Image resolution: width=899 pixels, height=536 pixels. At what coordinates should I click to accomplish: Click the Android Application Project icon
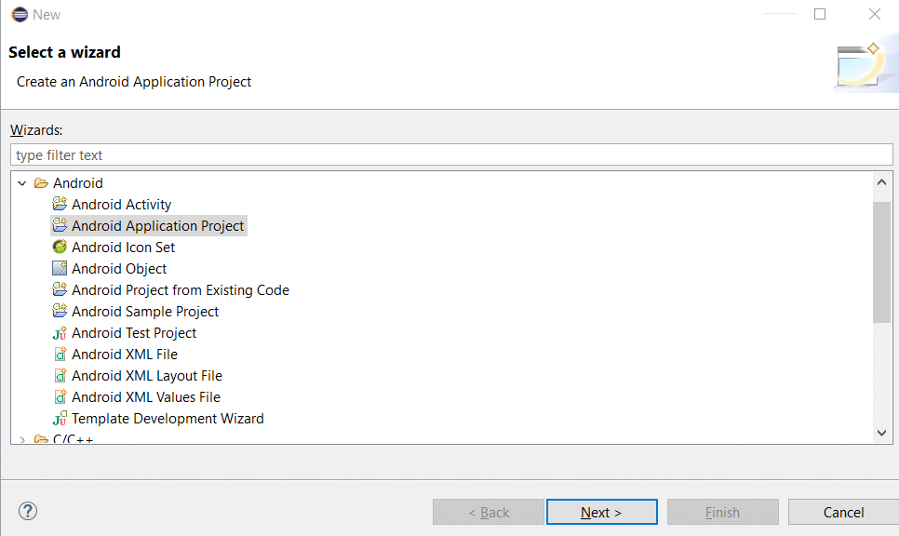(x=60, y=224)
